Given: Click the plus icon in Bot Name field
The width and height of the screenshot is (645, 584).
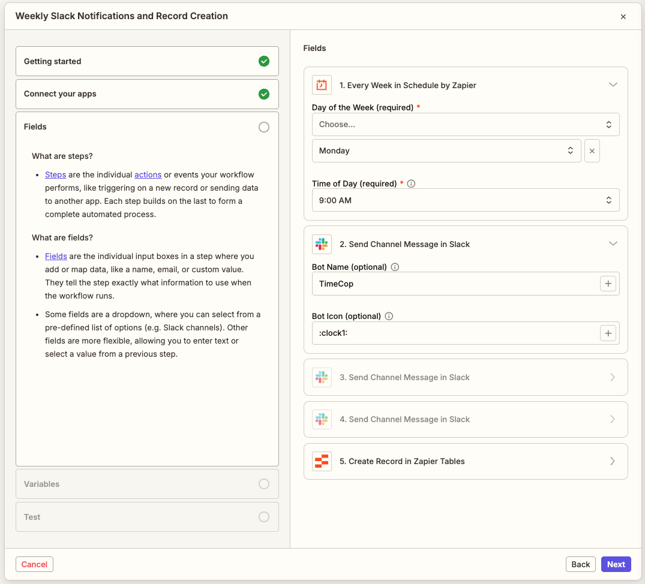Looking at the screenshot, I should (x=608, y=284).
